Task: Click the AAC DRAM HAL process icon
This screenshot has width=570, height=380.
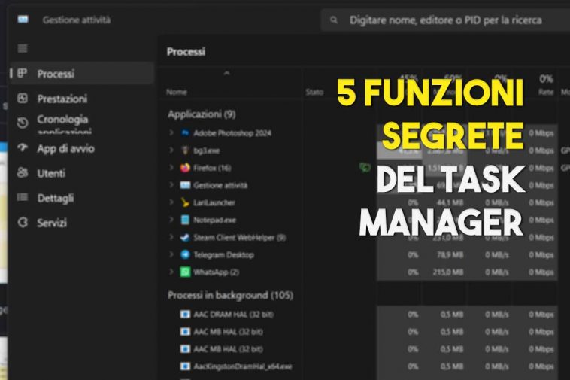Action: 185,314
